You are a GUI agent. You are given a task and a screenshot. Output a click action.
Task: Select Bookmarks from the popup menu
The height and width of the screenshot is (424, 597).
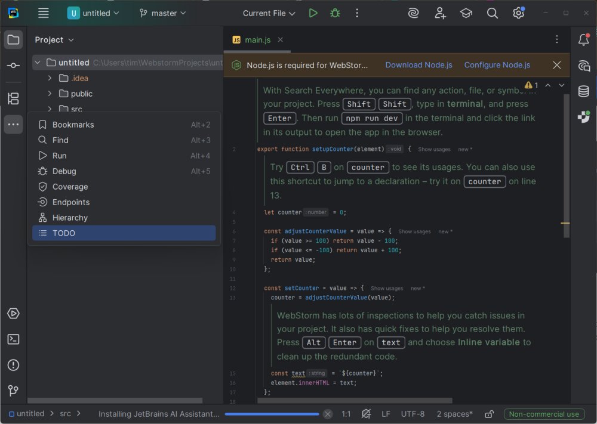pos(73,125)
